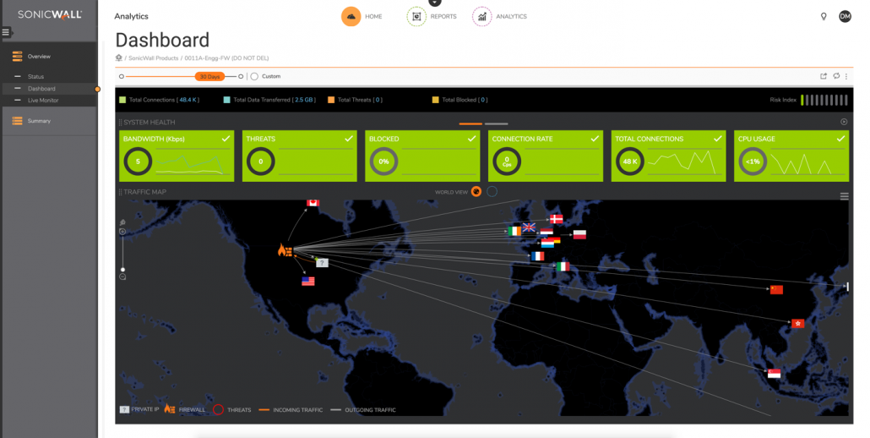Click the Hong Kong flag marker
This screenshot has width=870, height=438.
click(798, 323)
